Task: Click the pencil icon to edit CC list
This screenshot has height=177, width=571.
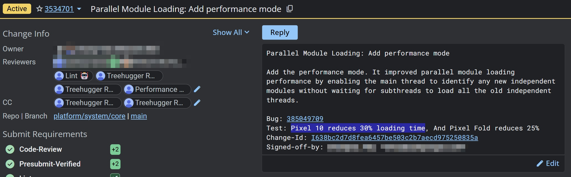Action: (197, 103)
